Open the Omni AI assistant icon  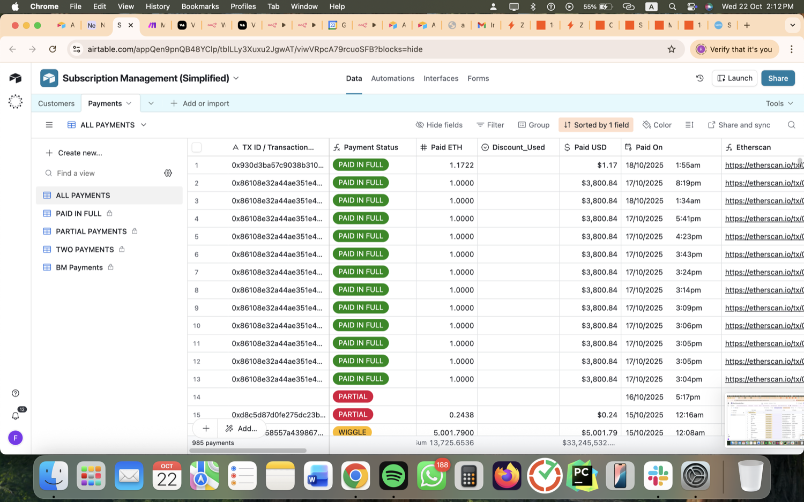click(x=15, y=102)
